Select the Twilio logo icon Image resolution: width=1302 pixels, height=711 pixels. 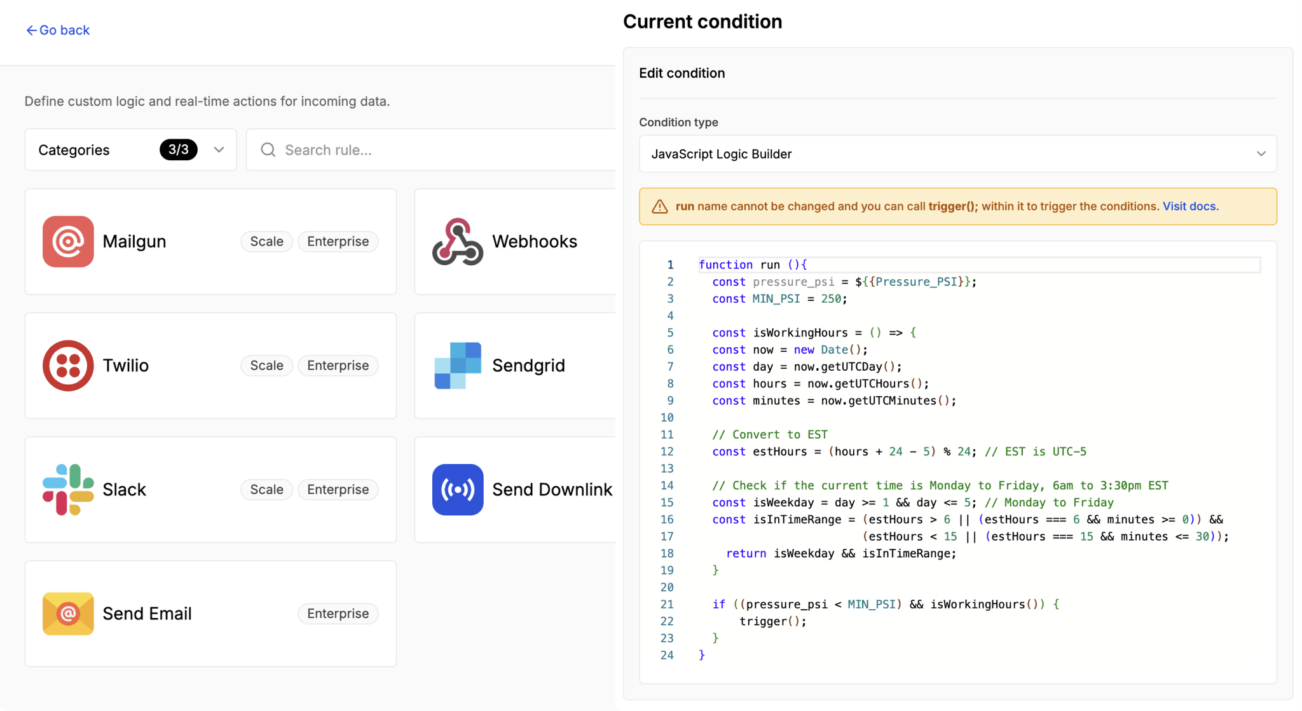click(68, 366)
